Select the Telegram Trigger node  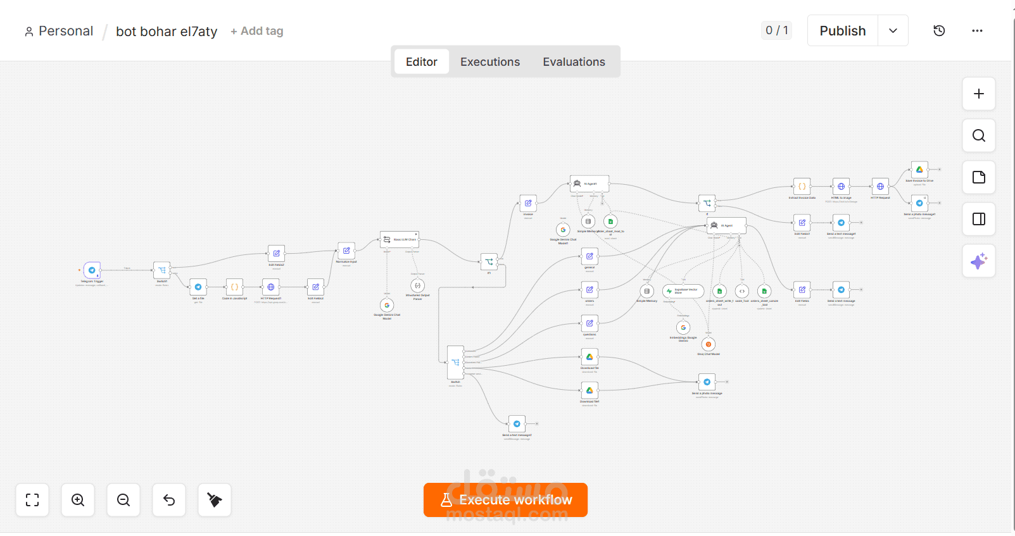pyautogui.click(x=92, y=270)
